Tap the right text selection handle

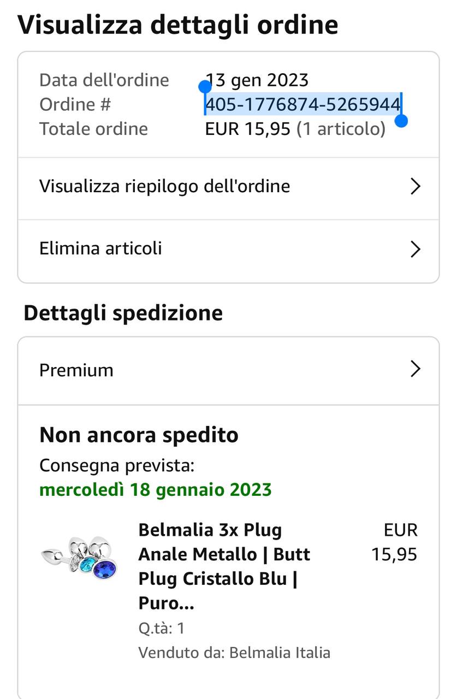pos(401,121)
